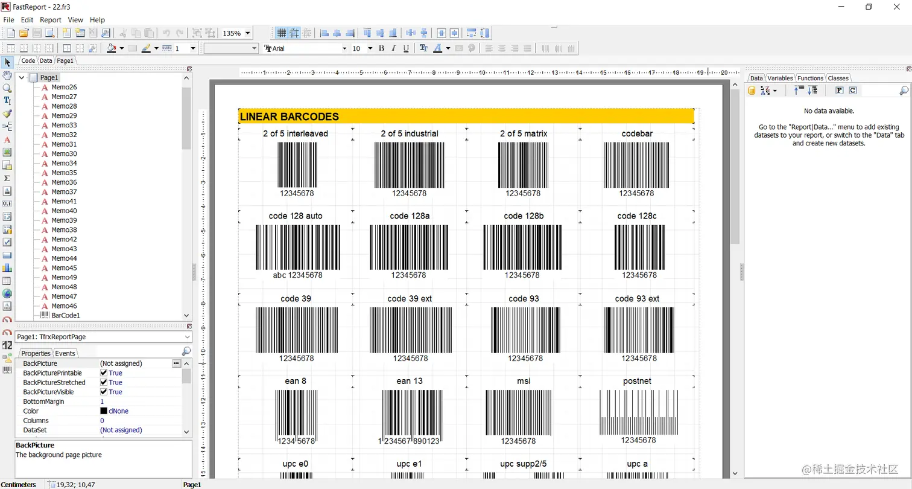
Task: Click the BottomMargin value field
Action: [x=140, y=401]
